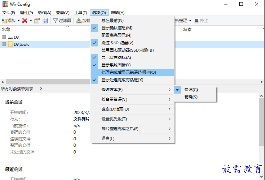Open the 查看(V) menu

click(63, 13)
